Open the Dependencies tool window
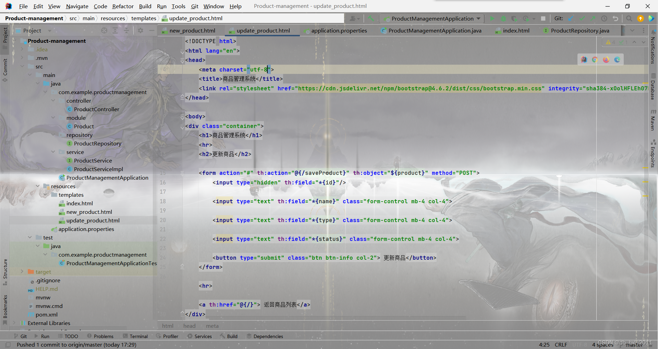 tap(265, 336)
